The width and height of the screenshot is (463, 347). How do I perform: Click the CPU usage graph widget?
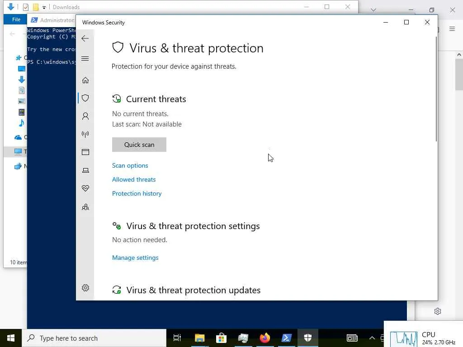click(x=404, y=338)
